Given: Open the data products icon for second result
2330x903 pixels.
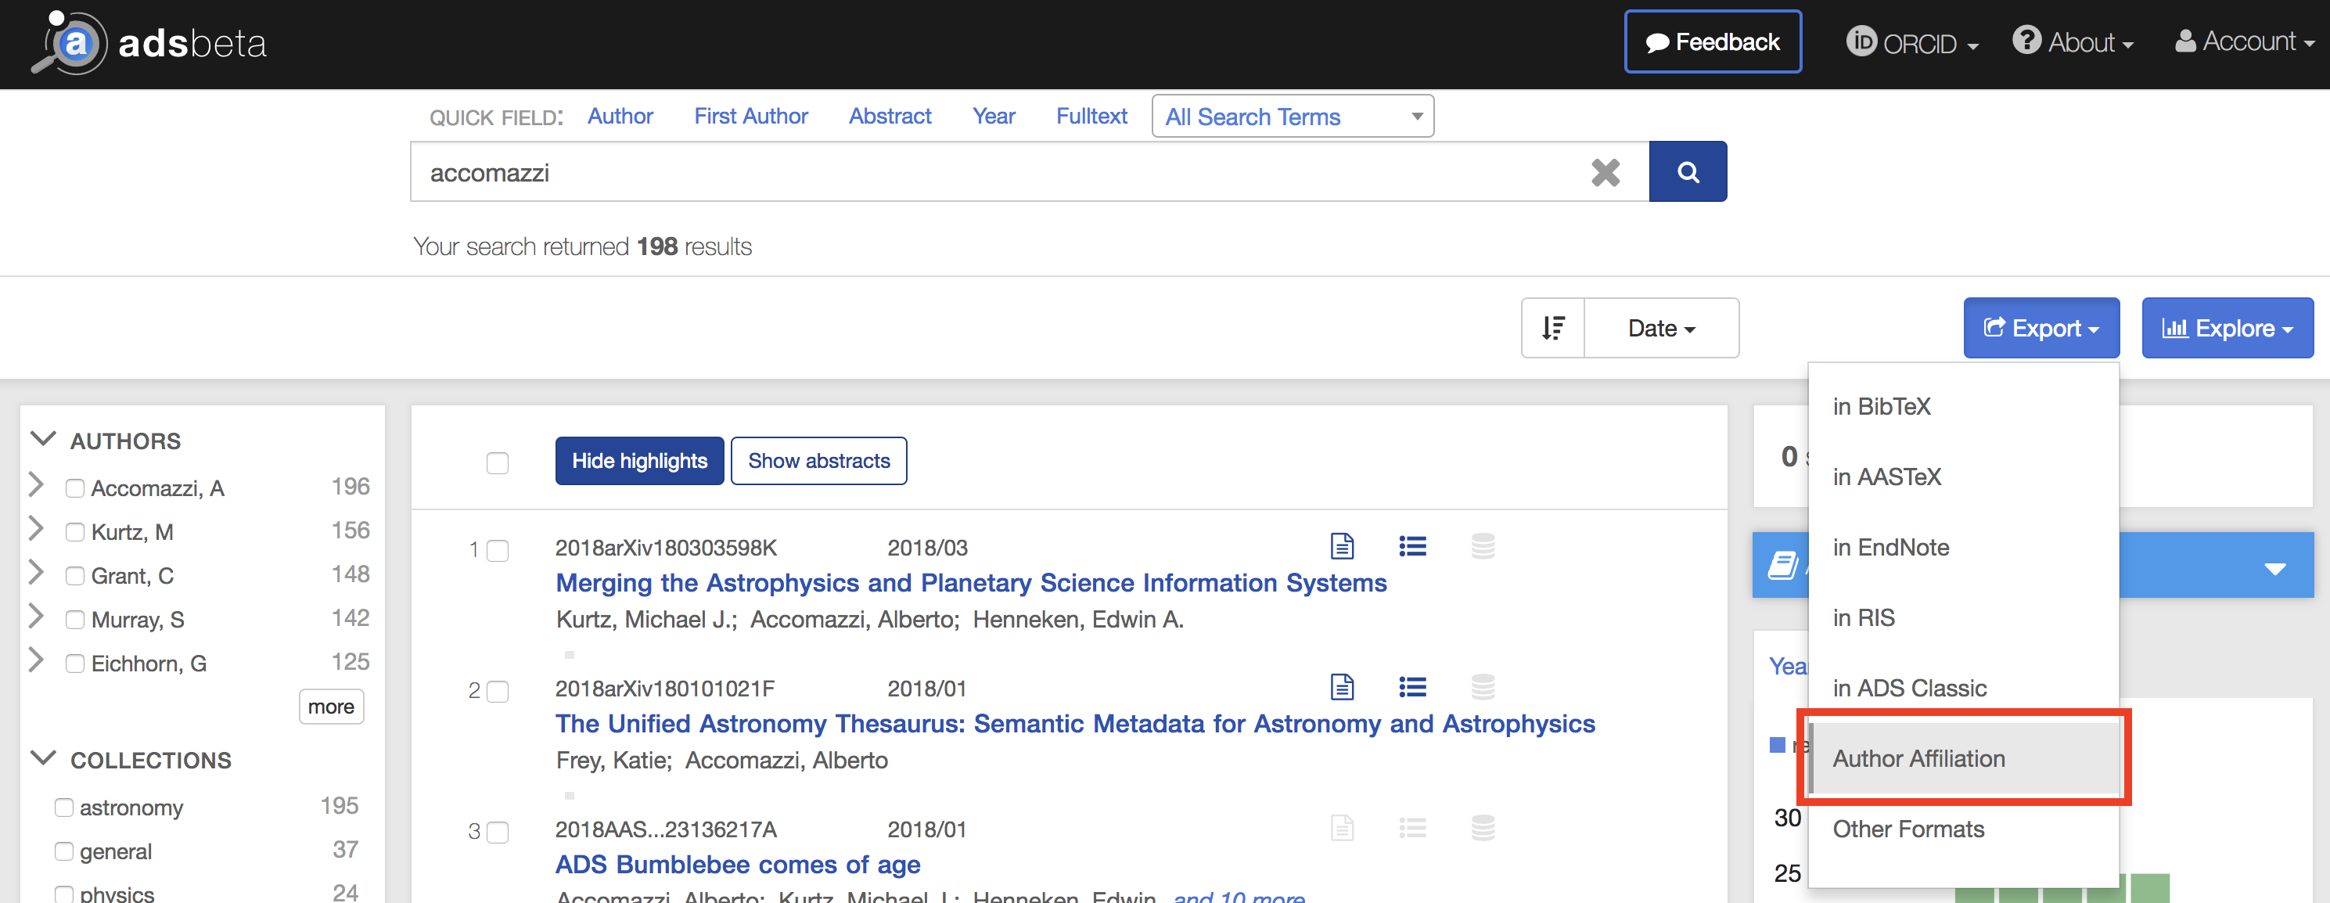Looking at the screenshot, I should 1483,688.
